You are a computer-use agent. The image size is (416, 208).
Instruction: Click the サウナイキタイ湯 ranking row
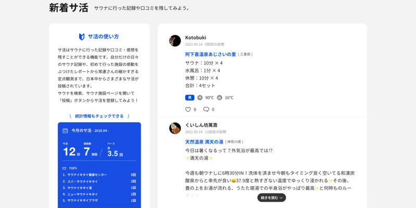pos(99,188)
